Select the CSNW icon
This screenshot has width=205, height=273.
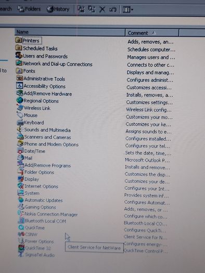[21, 234]
